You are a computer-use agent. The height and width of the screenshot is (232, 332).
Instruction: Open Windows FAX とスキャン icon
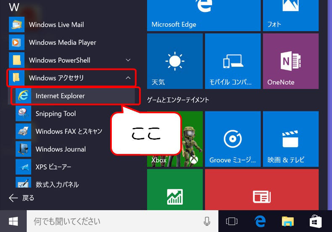click(x=23, y=131)
